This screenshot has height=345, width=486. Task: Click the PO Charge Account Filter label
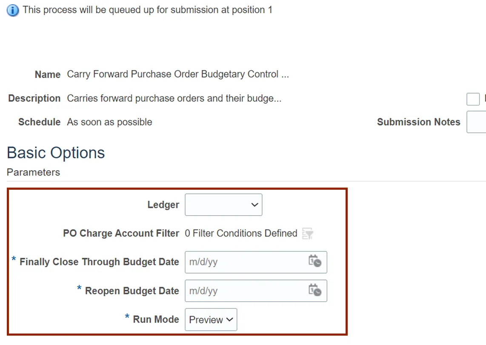coord(121,233)
